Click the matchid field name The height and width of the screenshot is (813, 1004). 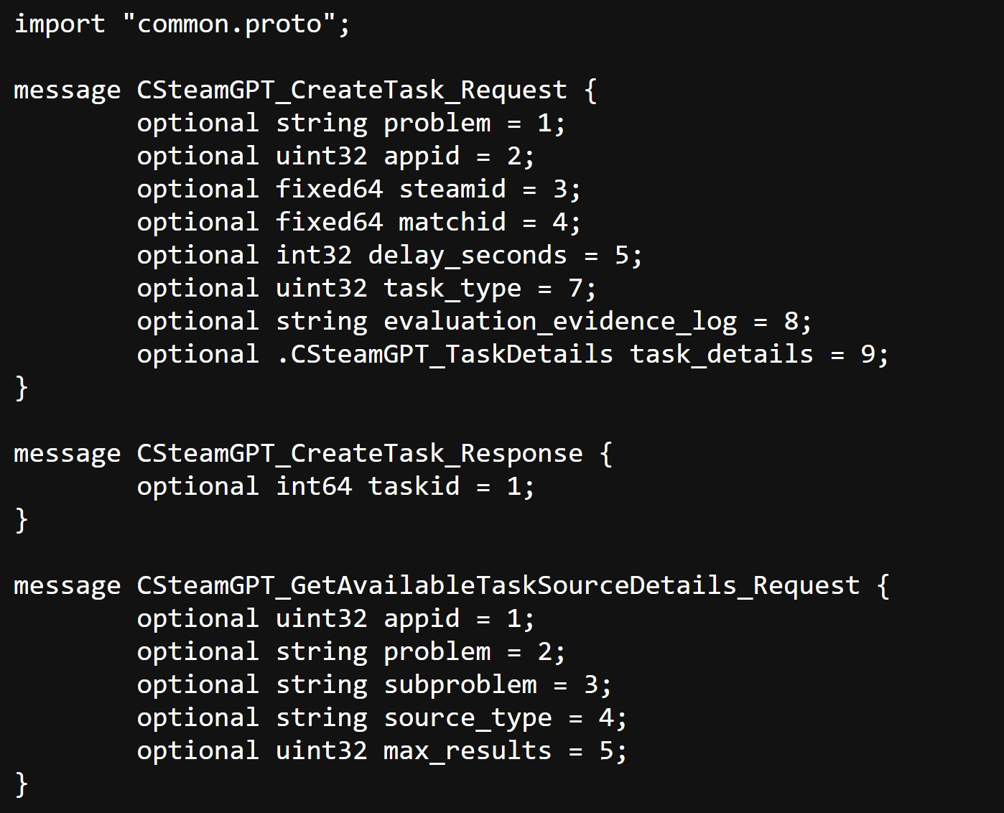point(452,223)
